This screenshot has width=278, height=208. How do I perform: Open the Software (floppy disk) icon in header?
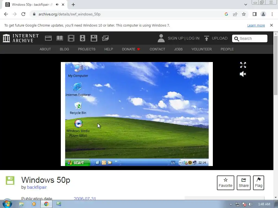click(94, 38)
